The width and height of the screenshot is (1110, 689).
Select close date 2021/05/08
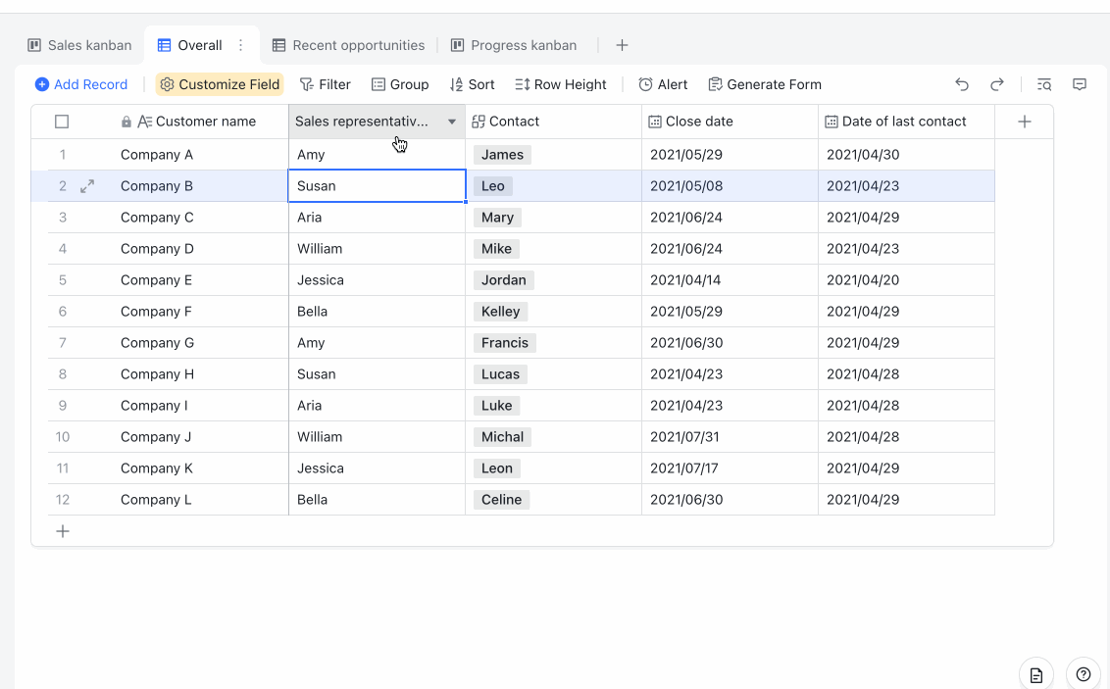click(730, 186)
